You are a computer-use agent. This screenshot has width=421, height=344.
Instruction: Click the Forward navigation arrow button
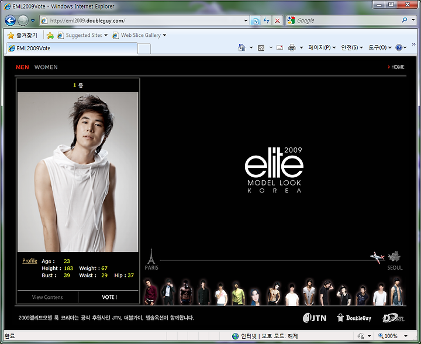pyautogui.click(x=23, y=20)
